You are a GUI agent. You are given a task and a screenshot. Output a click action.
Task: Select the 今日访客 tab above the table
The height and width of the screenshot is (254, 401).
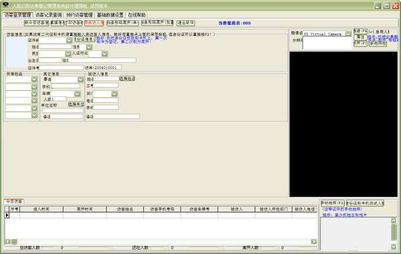pyautogui.click(x=14, y=201)
